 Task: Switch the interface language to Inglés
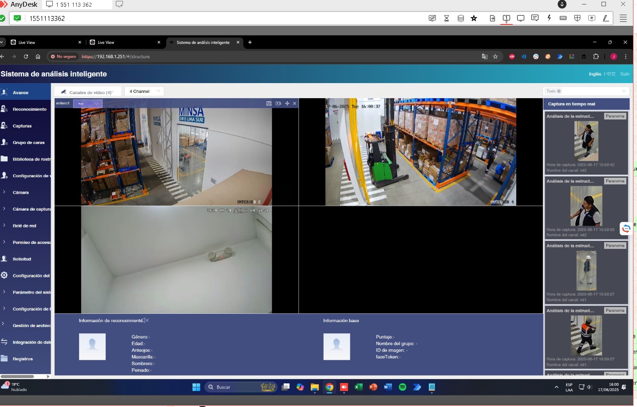[x=595, y=74]
